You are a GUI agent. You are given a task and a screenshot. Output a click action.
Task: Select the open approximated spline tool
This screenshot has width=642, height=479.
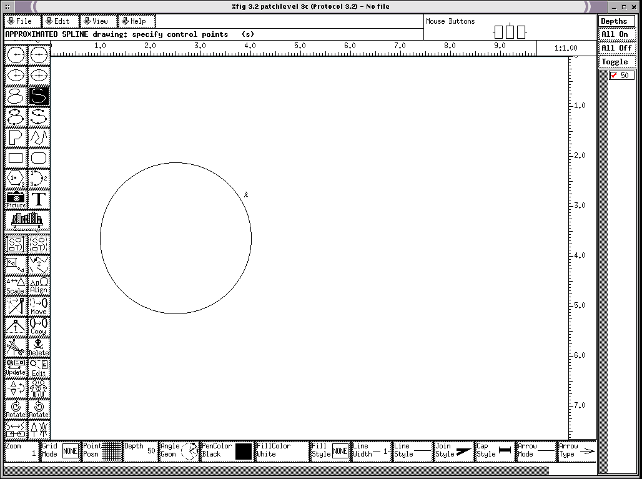tap(39, 96)
